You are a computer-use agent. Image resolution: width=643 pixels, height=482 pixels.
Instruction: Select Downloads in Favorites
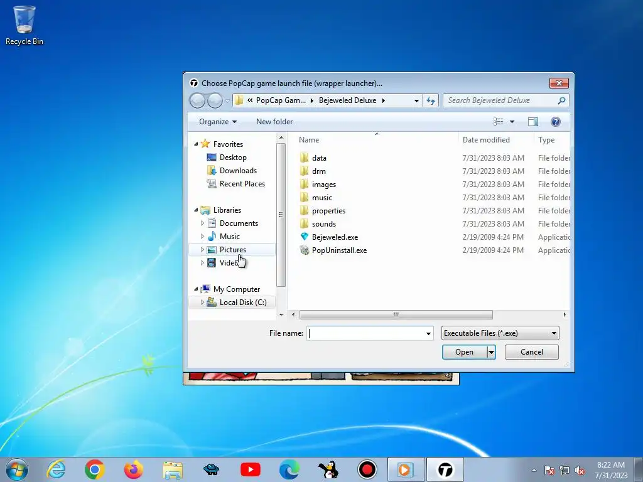pyautogui.click(x=238, y=171)
